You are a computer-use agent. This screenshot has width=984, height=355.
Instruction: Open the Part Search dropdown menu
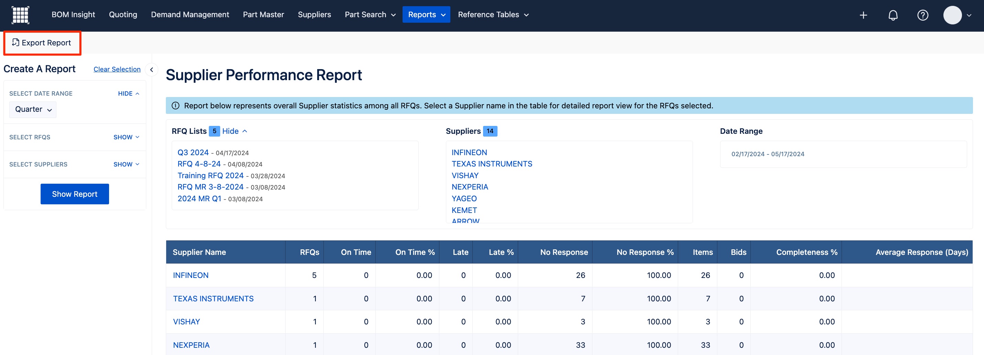tap(370, 14)
